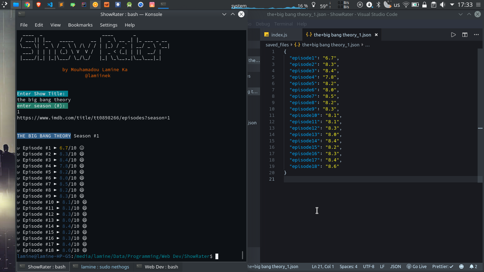Click value "6.7" of episode1 in editor

click(330, 58)
